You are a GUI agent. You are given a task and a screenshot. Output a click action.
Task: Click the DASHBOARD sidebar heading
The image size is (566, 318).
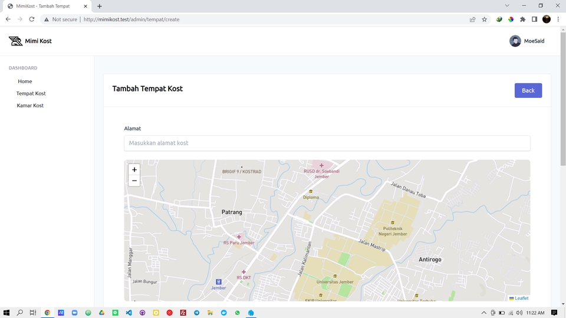(23, 68)
